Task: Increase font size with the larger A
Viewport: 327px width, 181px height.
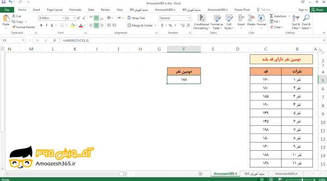Action: tap(79, 18)
